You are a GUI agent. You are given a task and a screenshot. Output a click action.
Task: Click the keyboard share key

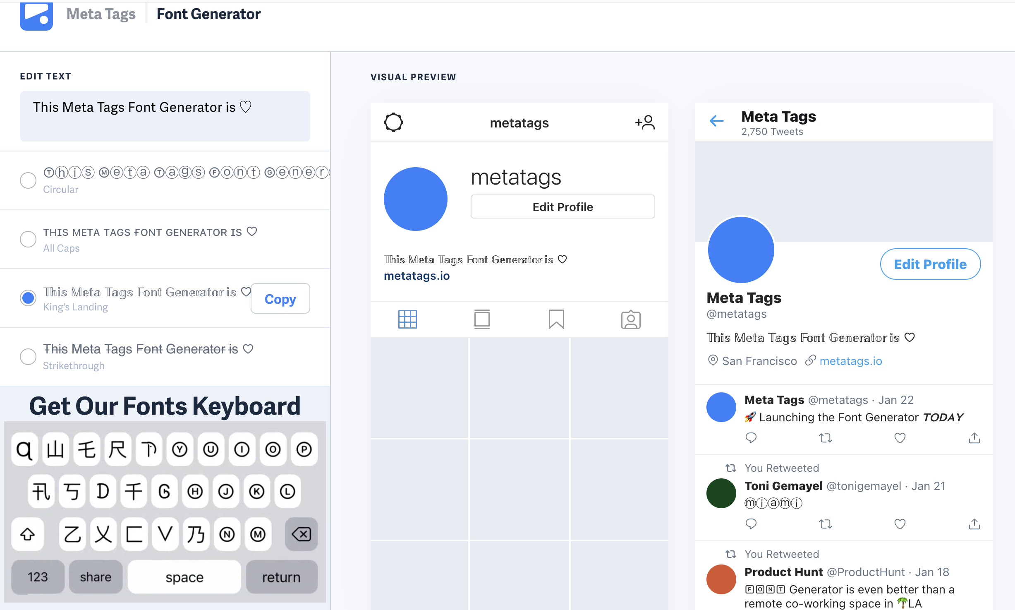96,577
